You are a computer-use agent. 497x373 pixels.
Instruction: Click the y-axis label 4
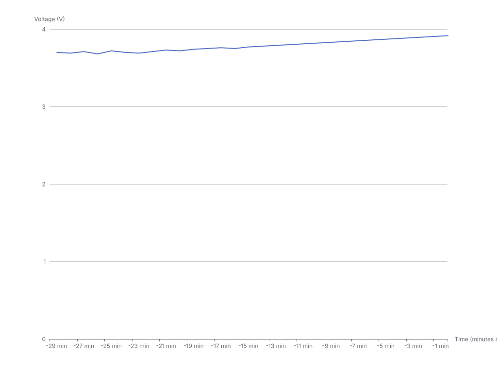[x=44, y=29]
